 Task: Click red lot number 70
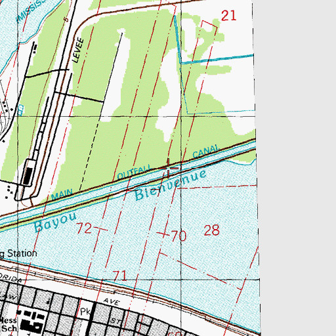(x=178, y=236)
